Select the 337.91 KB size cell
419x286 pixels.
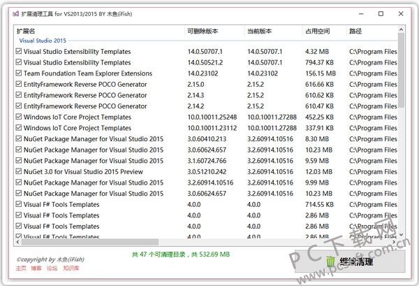319,128
